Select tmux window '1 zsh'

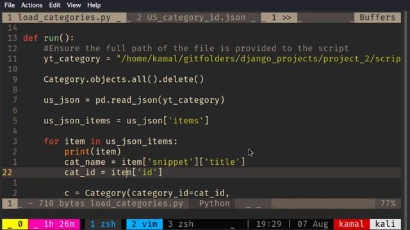[x=103, y=224]
